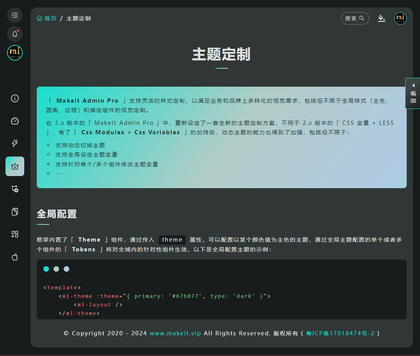Click the paint bucket theme icon

(x=381, y=18)
